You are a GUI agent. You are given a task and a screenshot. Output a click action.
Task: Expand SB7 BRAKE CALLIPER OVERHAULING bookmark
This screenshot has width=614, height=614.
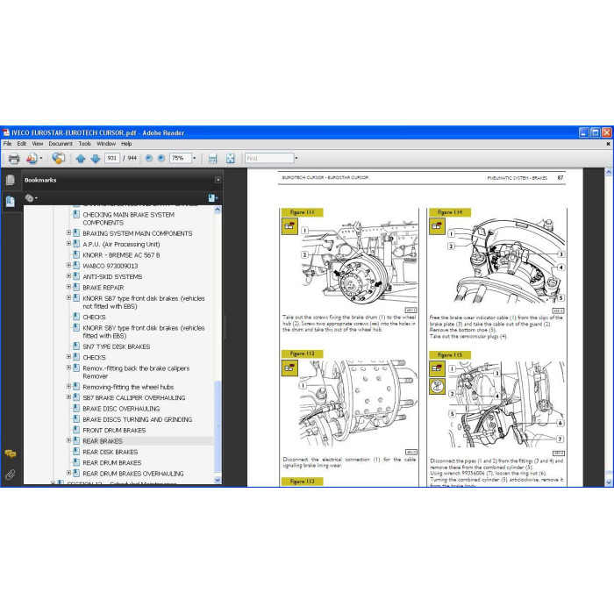tap(68, 397)
